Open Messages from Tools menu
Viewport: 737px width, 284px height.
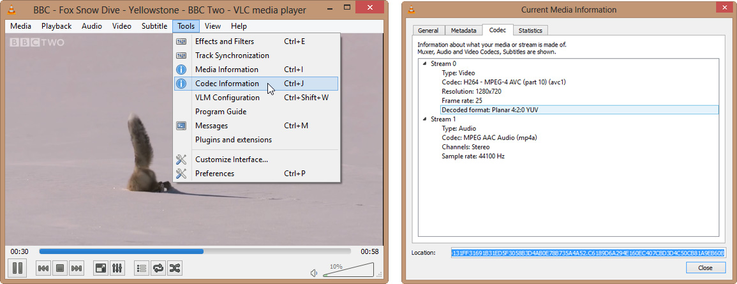[256, 126]
